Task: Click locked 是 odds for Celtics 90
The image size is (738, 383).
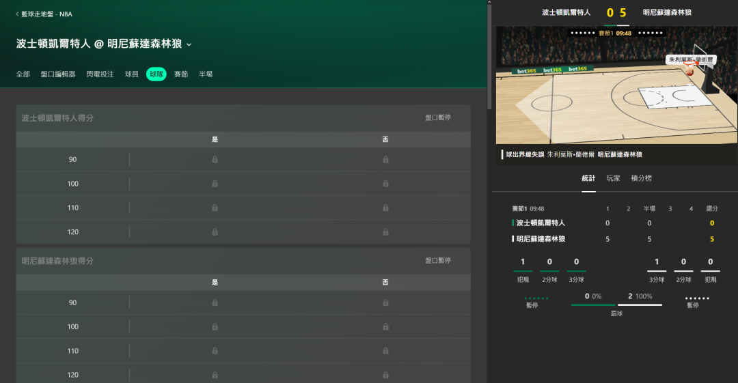Action: click(x=215, y=160)
